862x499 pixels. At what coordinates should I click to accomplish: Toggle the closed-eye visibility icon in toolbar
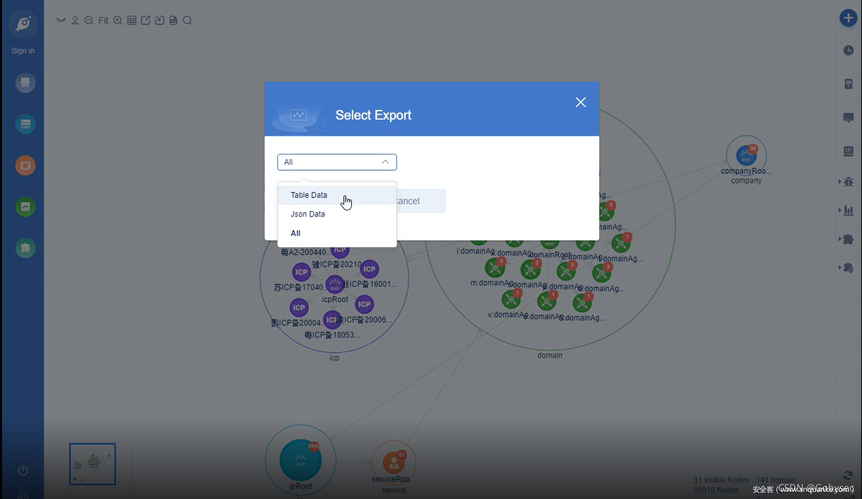click(61, 20)
